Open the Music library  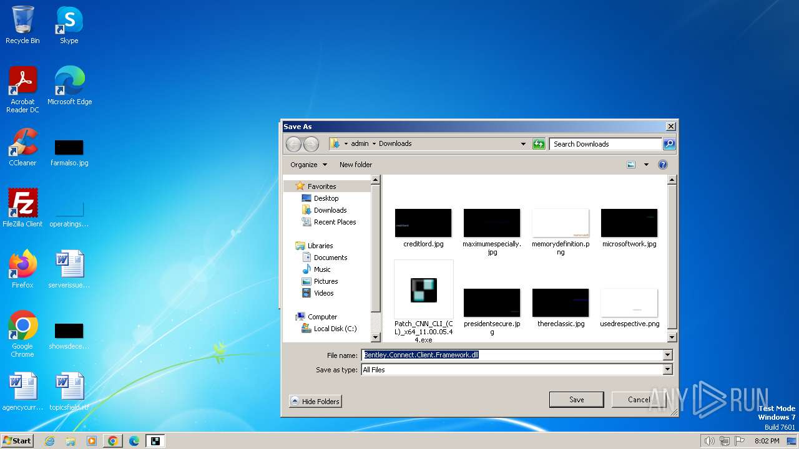[x=322, y=269]
